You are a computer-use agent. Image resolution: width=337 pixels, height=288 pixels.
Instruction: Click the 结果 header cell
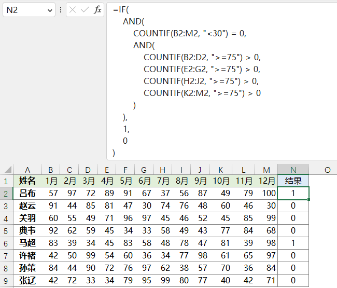click(293, 181)
